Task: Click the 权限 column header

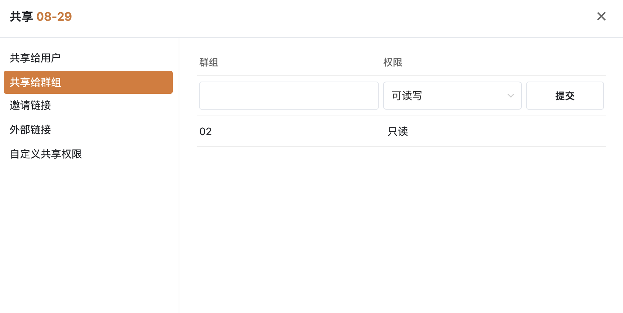Action: (x=393, y=62)
